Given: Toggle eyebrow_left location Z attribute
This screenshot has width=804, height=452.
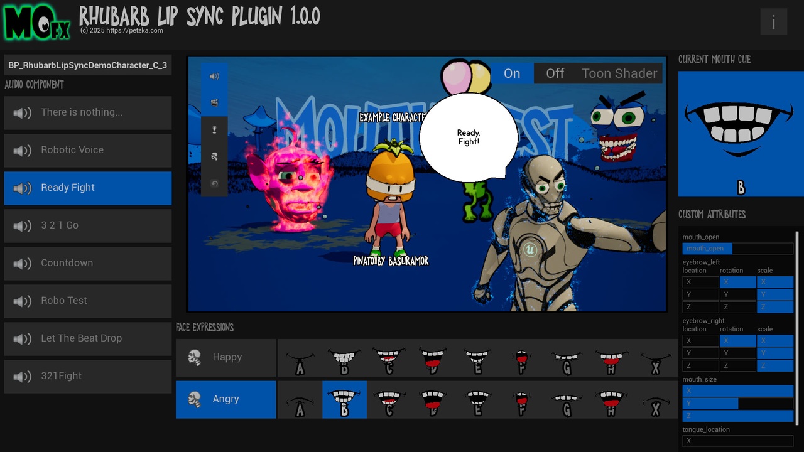Looking at the screenshot, I should [700, 307].
